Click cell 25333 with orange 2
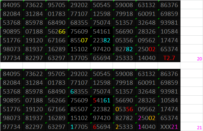This screenshot has width=203, height=131. pos(124,127)
